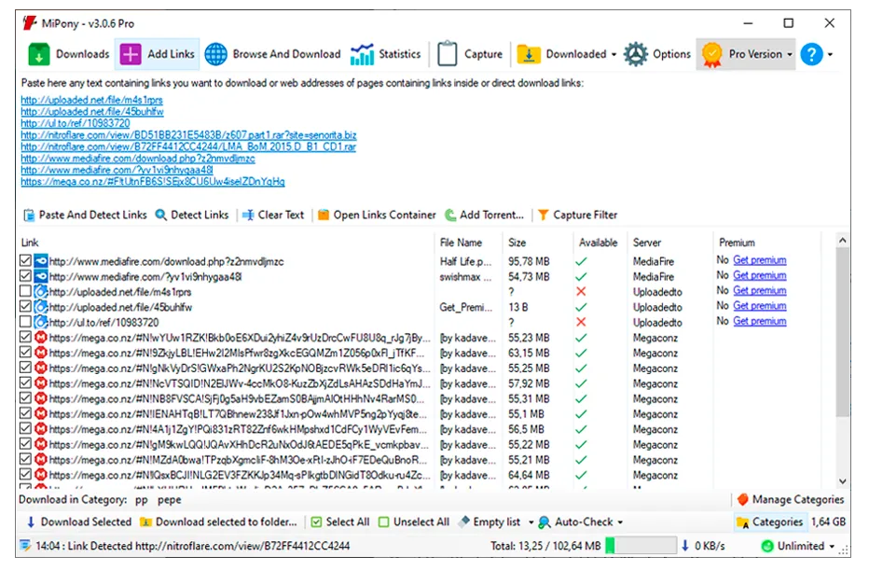The image size is (869, 570).
Task: Expand the Downloaded dropdown arrow
Action: click(x=614, y=55)
